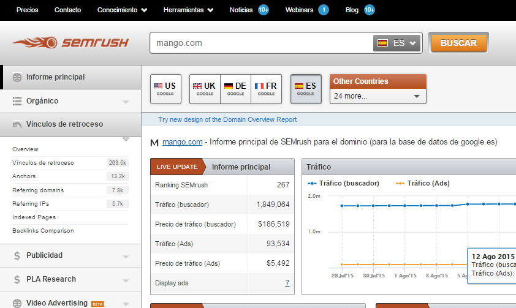Expand the PLA Research section arrow
516x308 pixels.
pyautogui.click(x=126, y=280)
